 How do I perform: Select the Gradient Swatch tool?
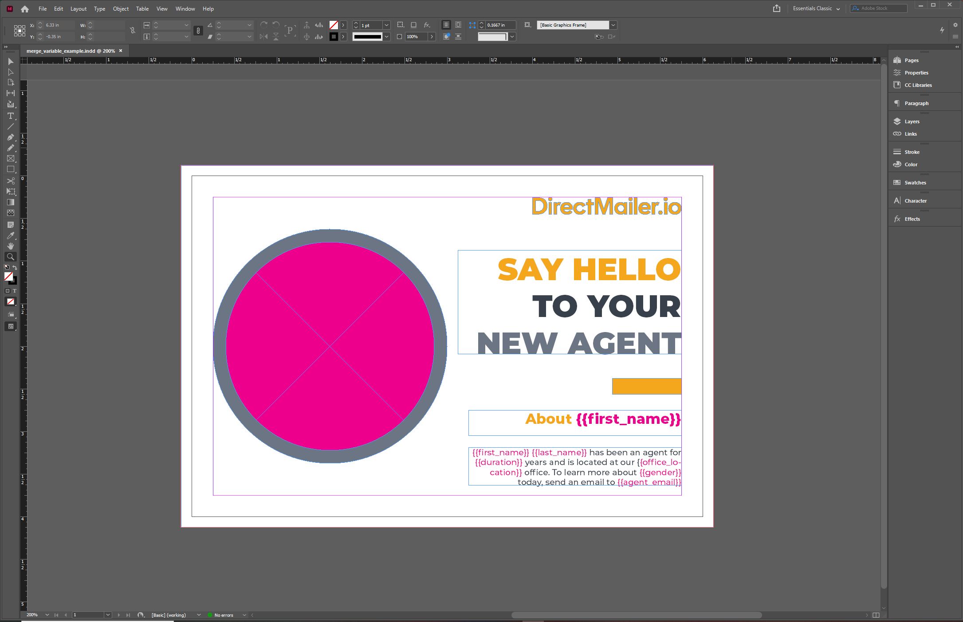coord(10,202)
